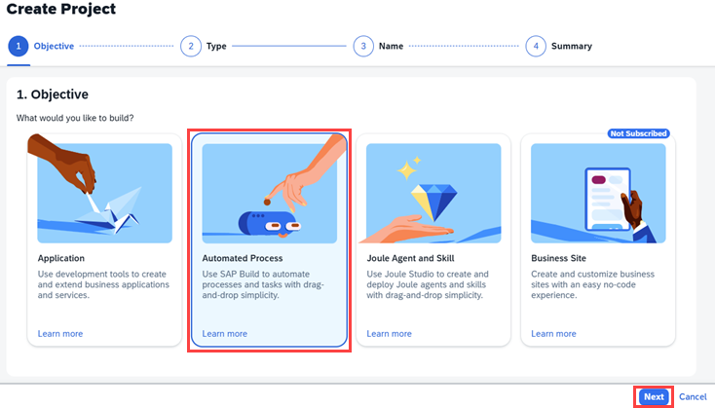Open Learn more under Joule Agent and Skill
This screenshot has width=715, height=408.
[x=389, y=334]
